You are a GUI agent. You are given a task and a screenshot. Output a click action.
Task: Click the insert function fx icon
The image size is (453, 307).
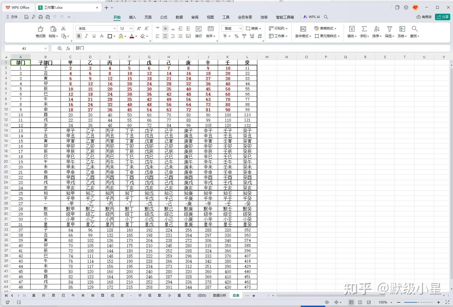(x=68, y=48)
